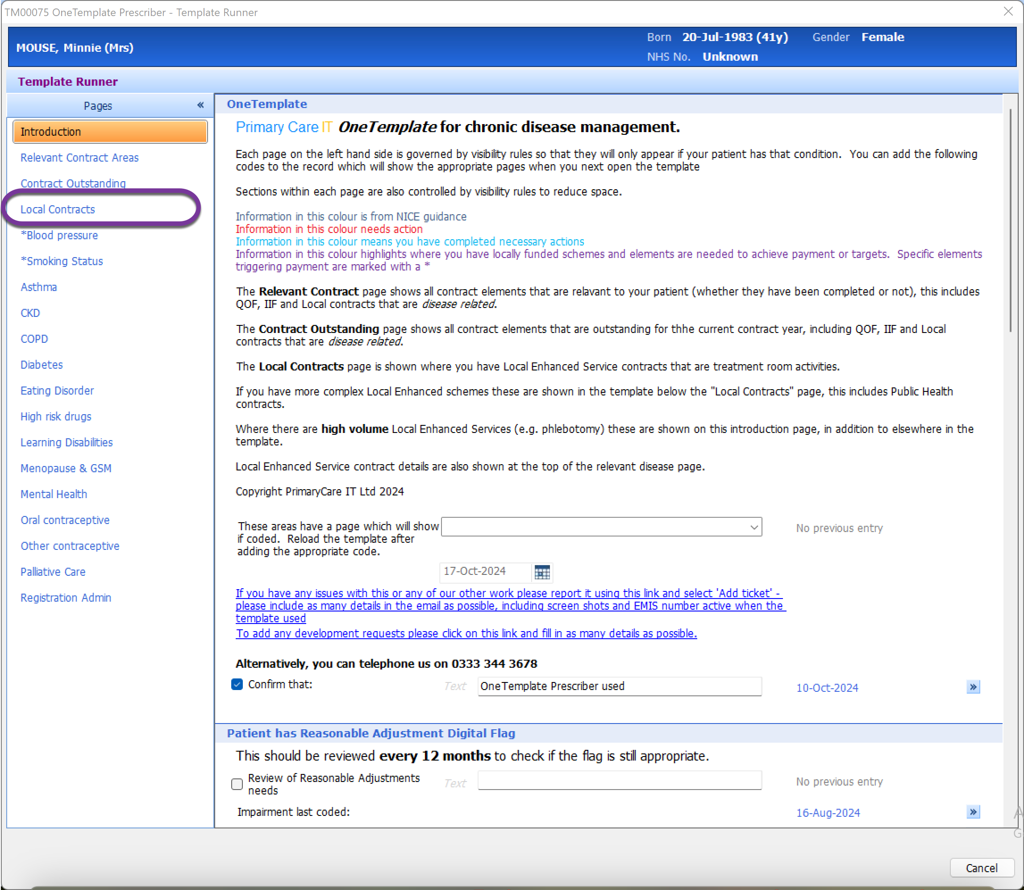Screen dimensions: 1024x890
Task: Open Other contraceptive page
Action: tap(70, 546)
